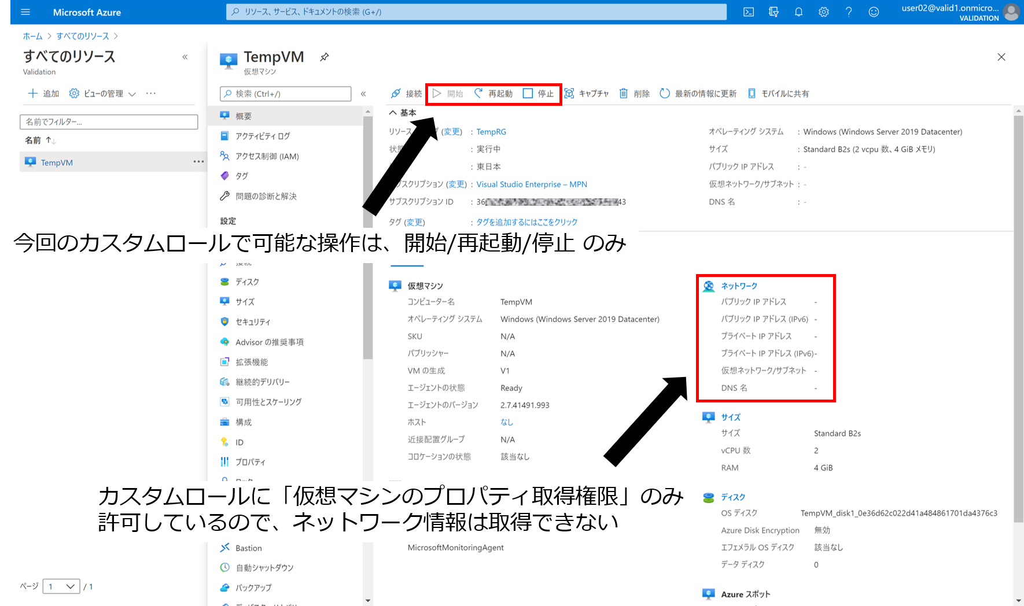Open the サイズ section heading link
Screen dimensions: 1024x606
[x=731, y=417]
